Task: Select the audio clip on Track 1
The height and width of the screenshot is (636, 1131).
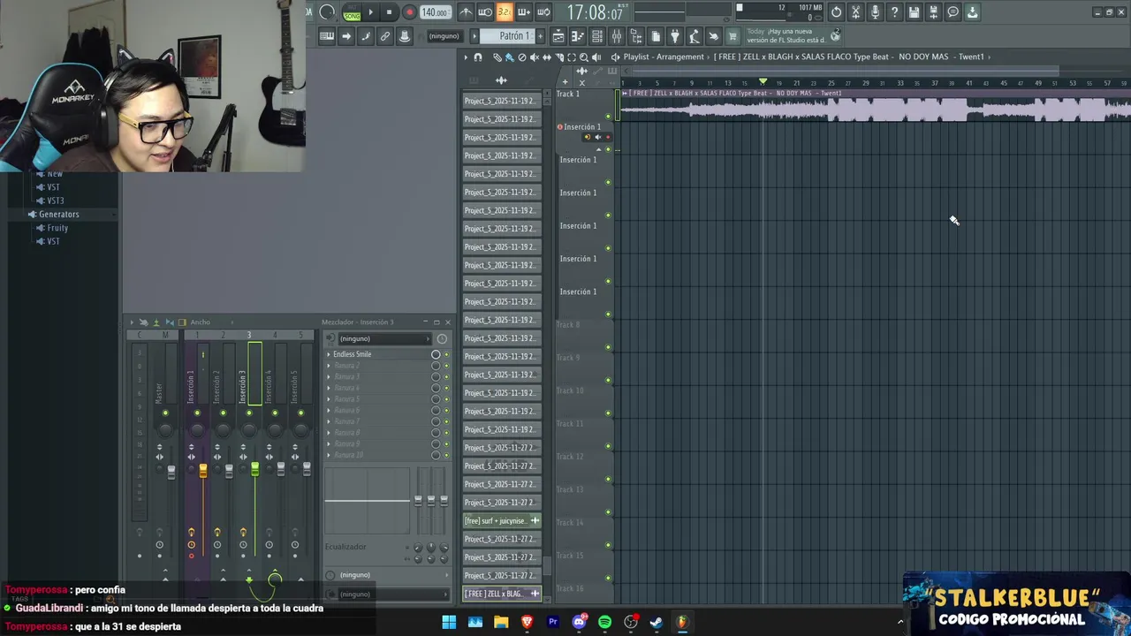Action: (875, 107)
